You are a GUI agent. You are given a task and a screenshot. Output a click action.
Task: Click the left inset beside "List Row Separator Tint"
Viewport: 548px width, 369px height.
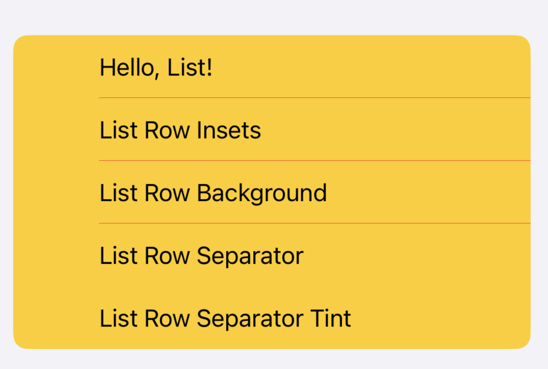[56, 319]
